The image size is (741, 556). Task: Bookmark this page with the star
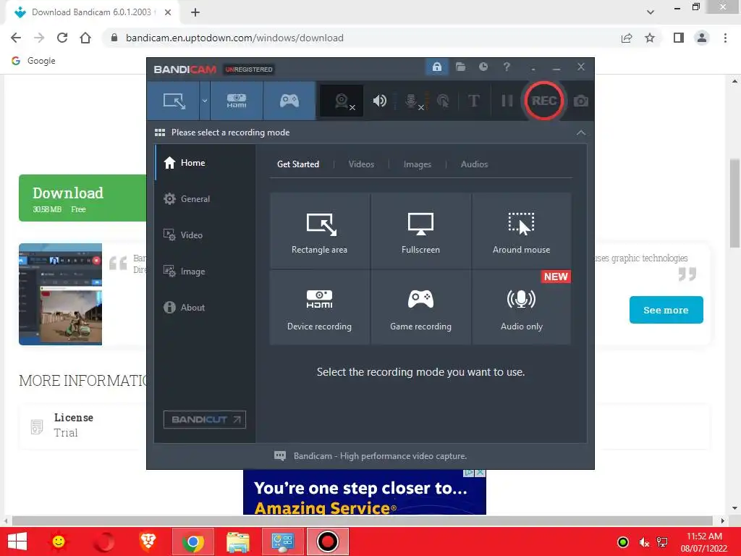click(650, 38)
